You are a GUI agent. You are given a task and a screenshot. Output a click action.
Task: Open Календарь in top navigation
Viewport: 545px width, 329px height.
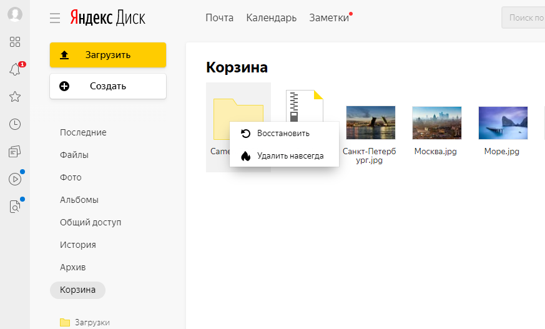point(272,17)
